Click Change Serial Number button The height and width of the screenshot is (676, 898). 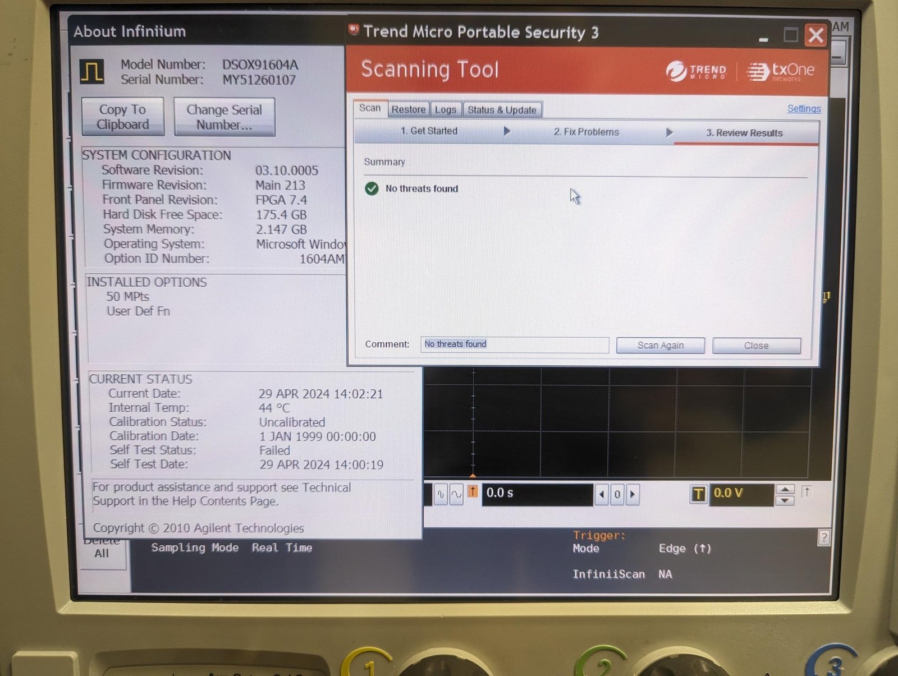point(224,117)
